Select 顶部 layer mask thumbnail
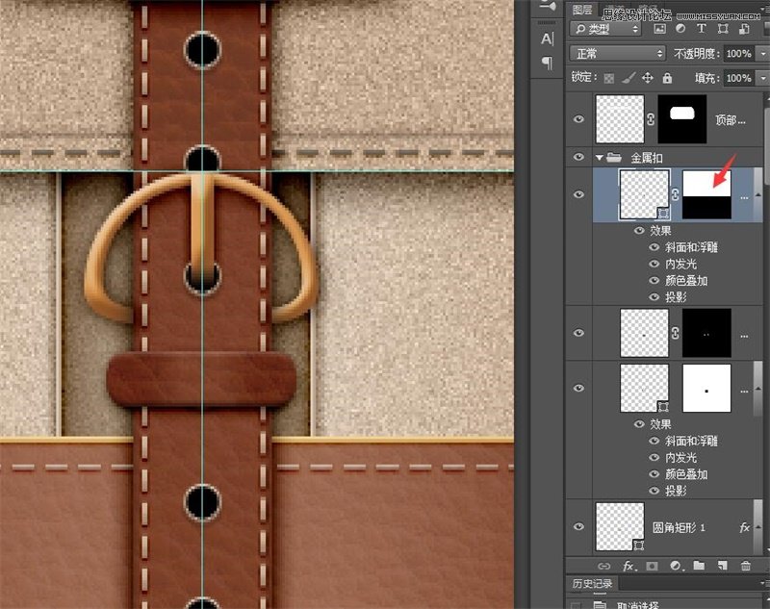770x609 pixels. tap(682, 119)
